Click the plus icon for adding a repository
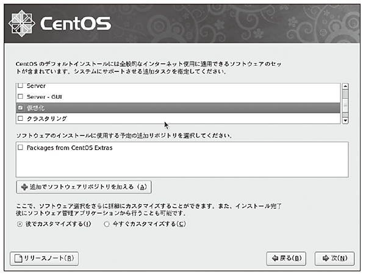Viewport: 366px width, 275px height. pos(24,187)
